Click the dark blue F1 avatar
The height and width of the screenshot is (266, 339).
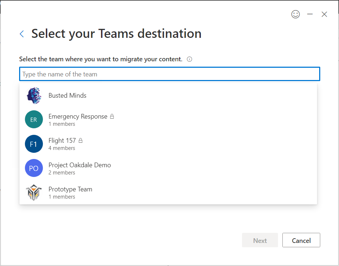tap(34, 144)
